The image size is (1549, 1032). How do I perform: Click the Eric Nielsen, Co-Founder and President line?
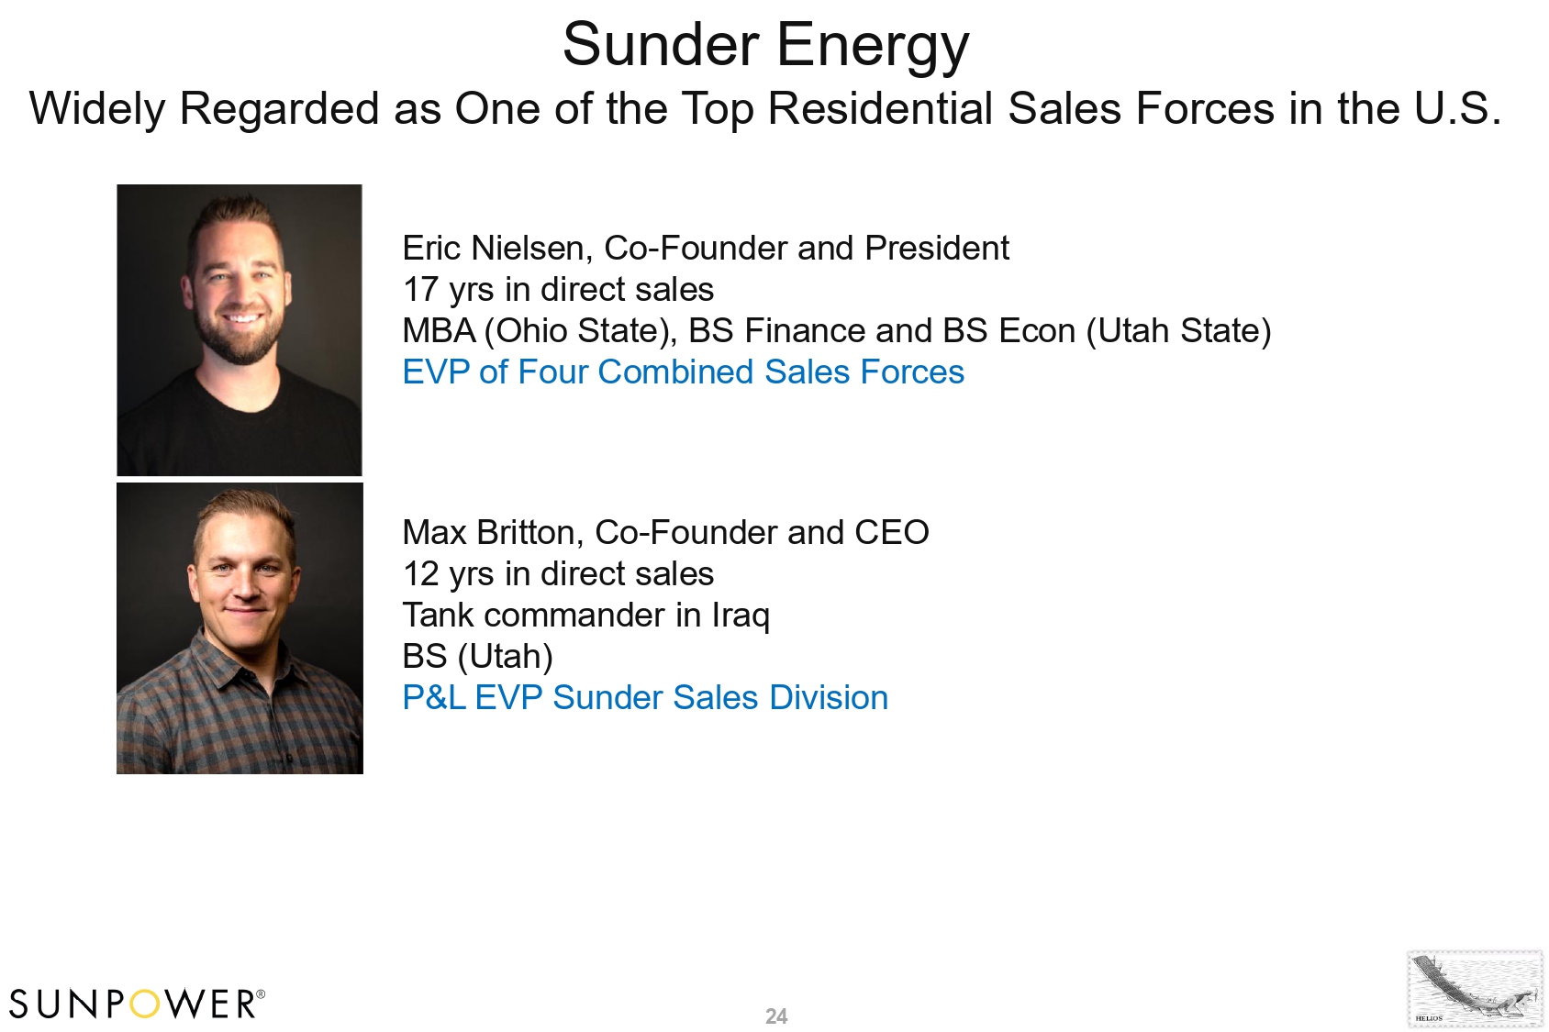tap(705, 249)
